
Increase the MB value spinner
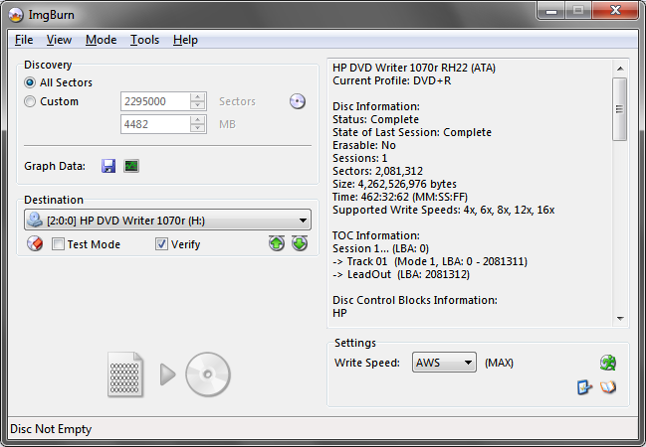(198, 120)
